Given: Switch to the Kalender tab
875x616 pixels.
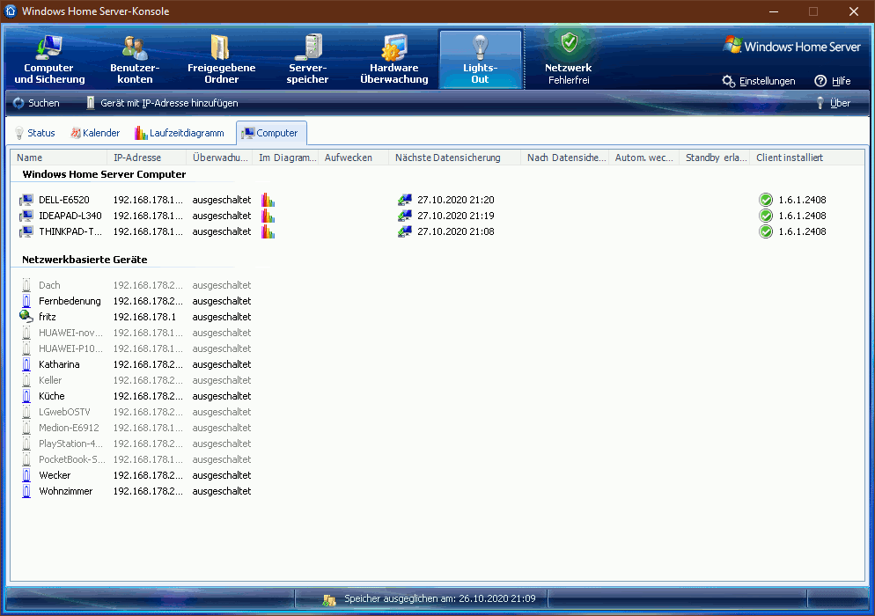Looking at the screenshot, I should pos(95,133).
